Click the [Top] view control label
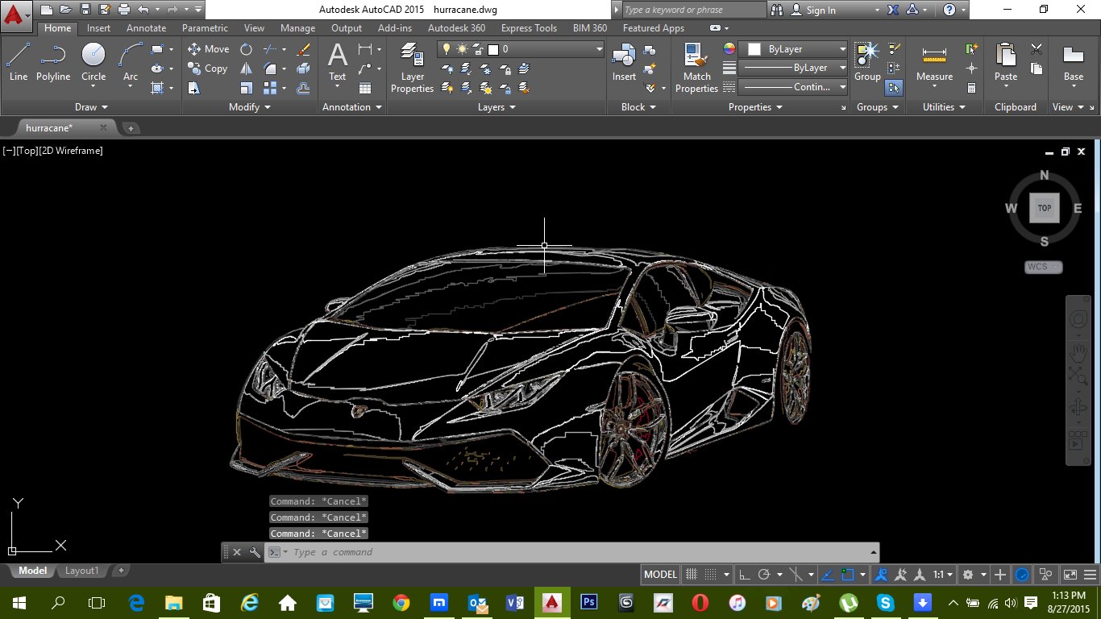Image resolution: width=1101 pixels, height=619 pixels. (27, 151)
